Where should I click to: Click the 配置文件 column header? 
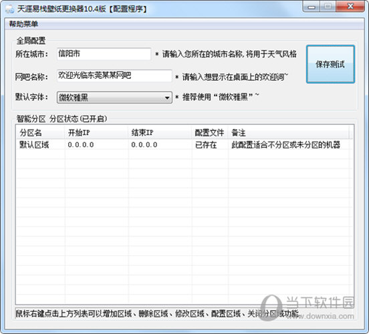[x=210, y=133]
